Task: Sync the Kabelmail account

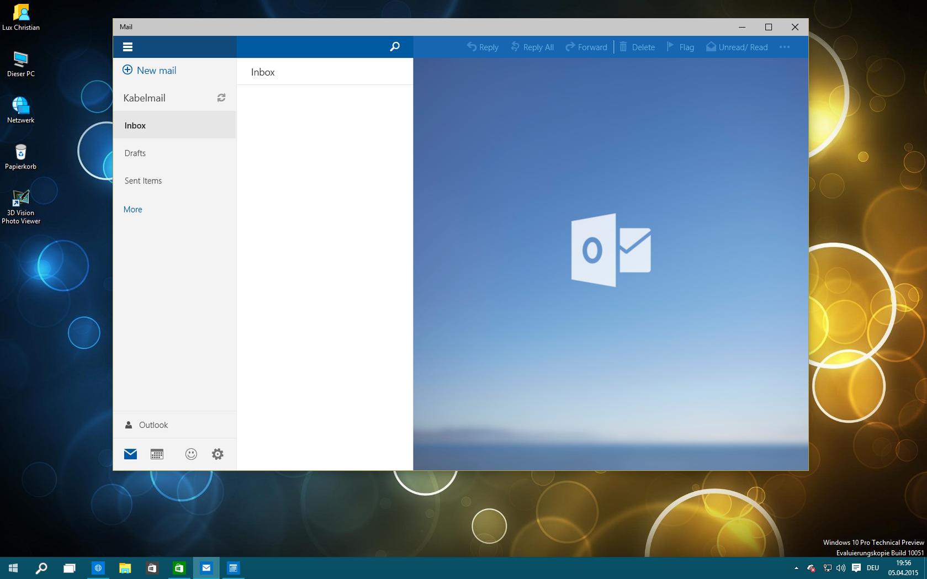Action: pyautogui.click(x=221, y=98)
